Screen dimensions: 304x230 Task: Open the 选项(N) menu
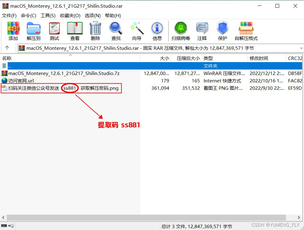point(92,15)
